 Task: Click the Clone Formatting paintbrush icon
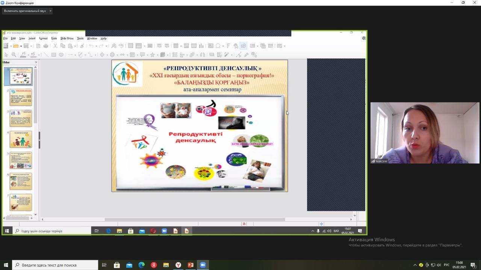coord(82,46)
